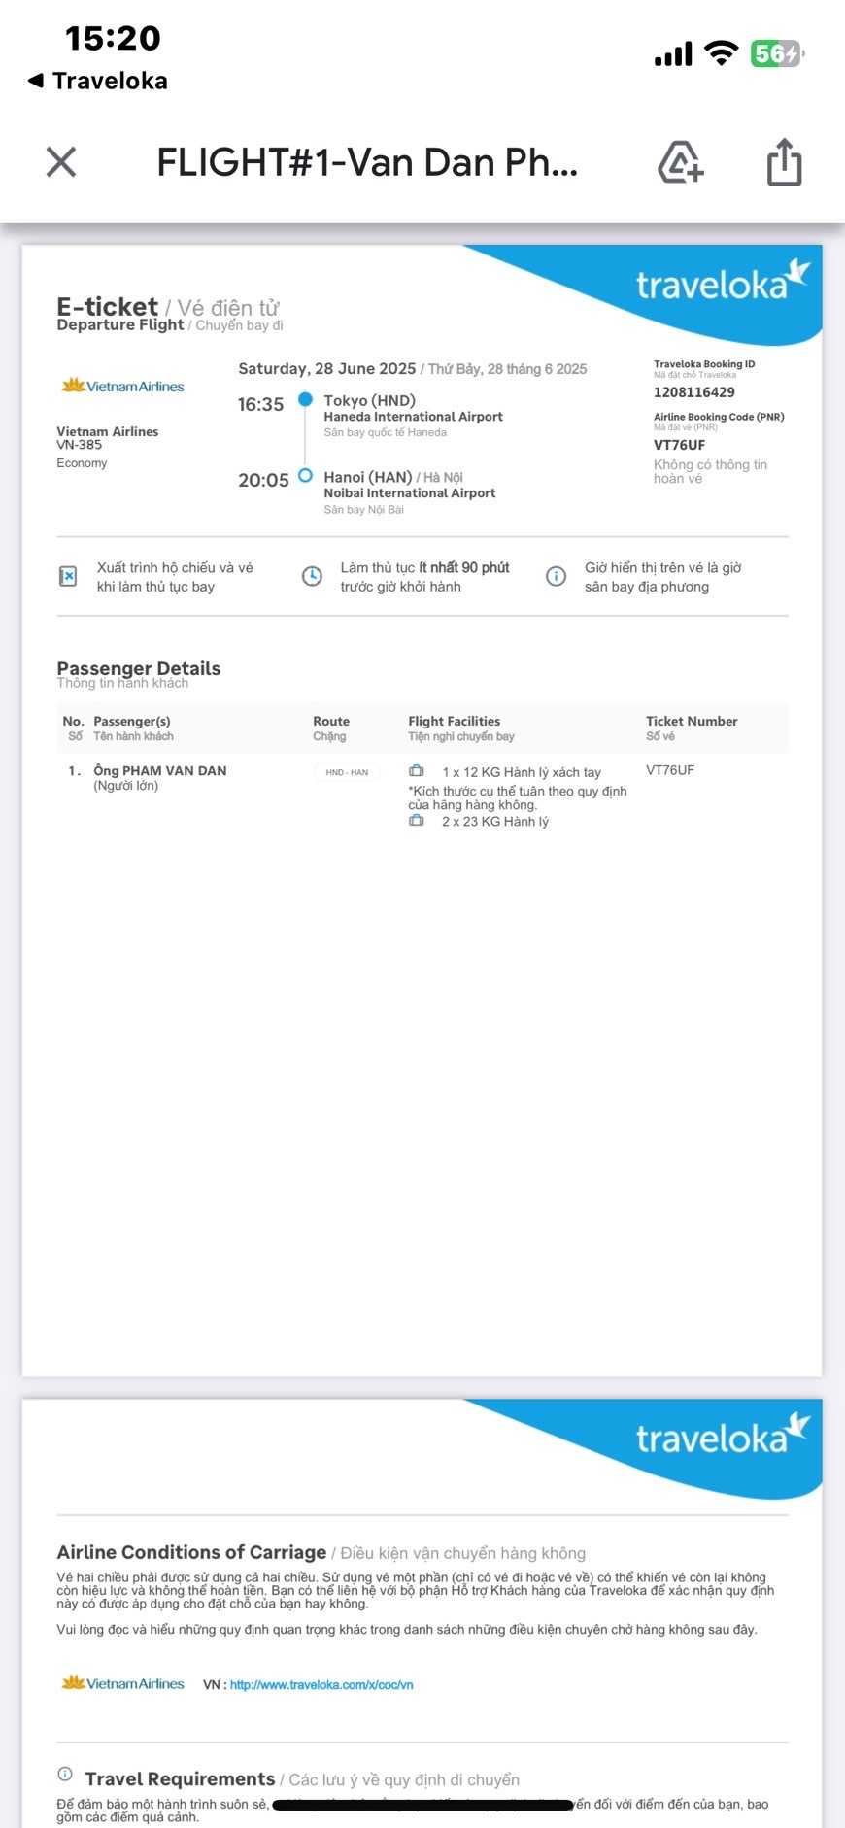
Task: Tap the passport check-in icon
Action: coord(68,577)
